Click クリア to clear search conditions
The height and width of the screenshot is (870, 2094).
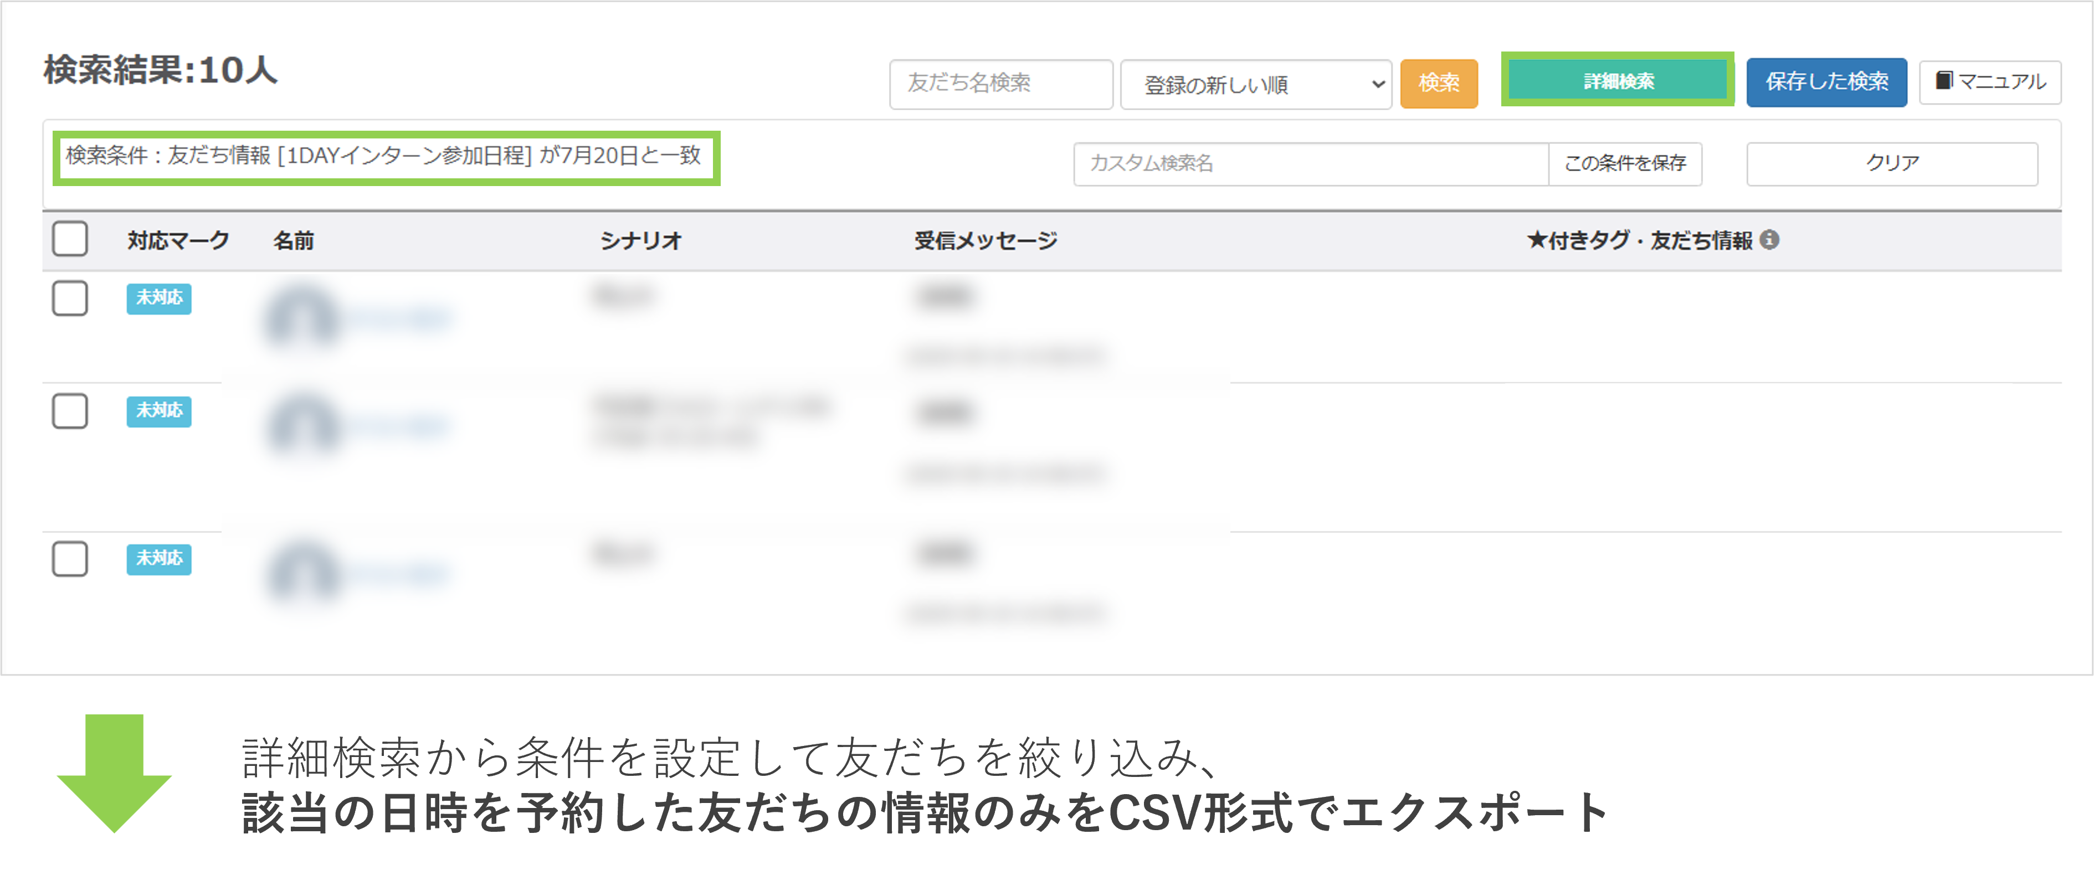tap(1892, 163)
